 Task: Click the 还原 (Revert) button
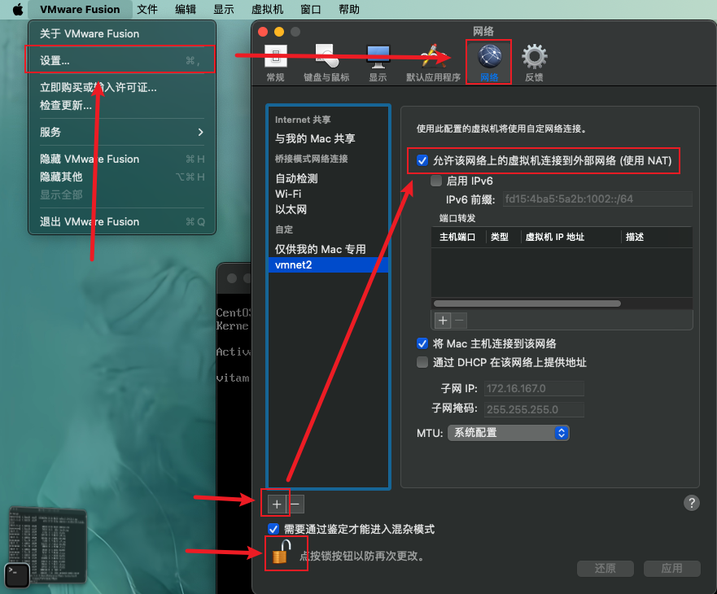coord(605,569)
